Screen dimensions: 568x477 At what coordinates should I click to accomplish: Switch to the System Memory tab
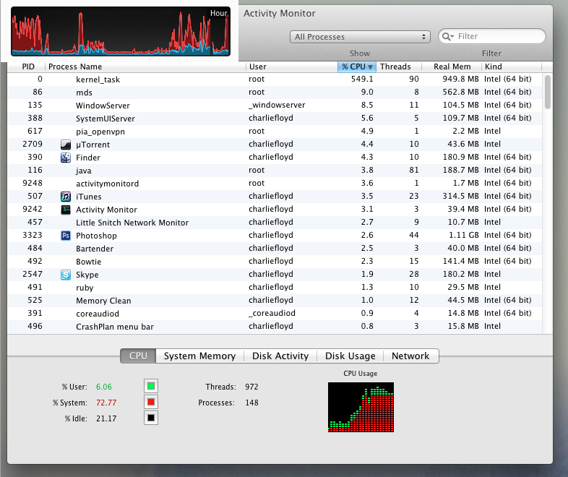coord(199,356)
